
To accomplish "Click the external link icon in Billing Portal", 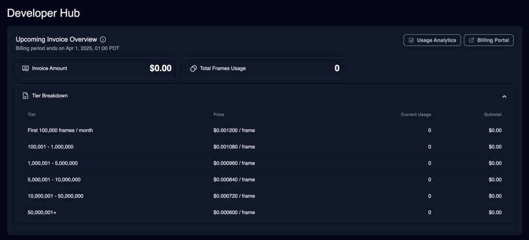I will (x=472, y=40).
